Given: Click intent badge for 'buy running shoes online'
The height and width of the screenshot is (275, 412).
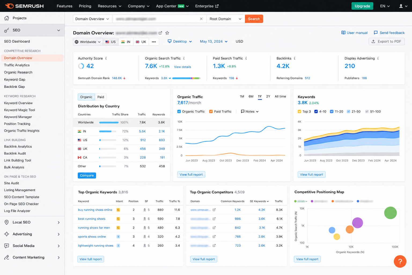Looking at the screenshot, I should (x=118, y=210).
